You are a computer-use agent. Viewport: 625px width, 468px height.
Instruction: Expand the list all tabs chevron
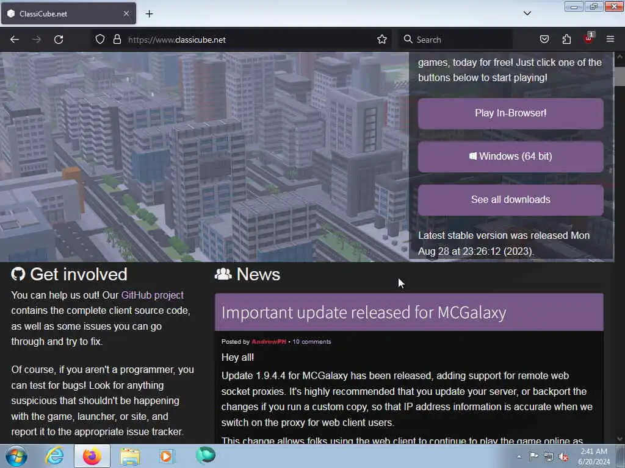(x=527, y=13)
